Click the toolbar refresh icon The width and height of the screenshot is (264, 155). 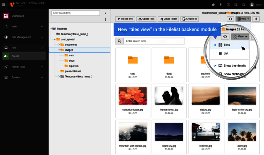pos(230,19)
